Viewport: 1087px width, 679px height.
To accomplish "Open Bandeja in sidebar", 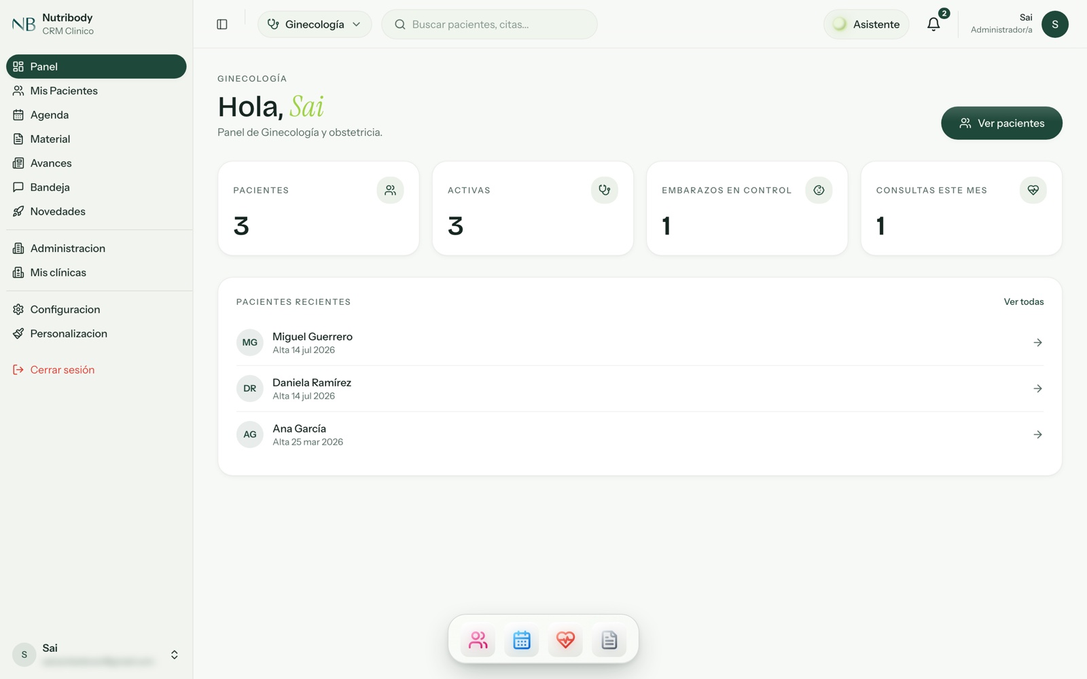I will 96,187.
